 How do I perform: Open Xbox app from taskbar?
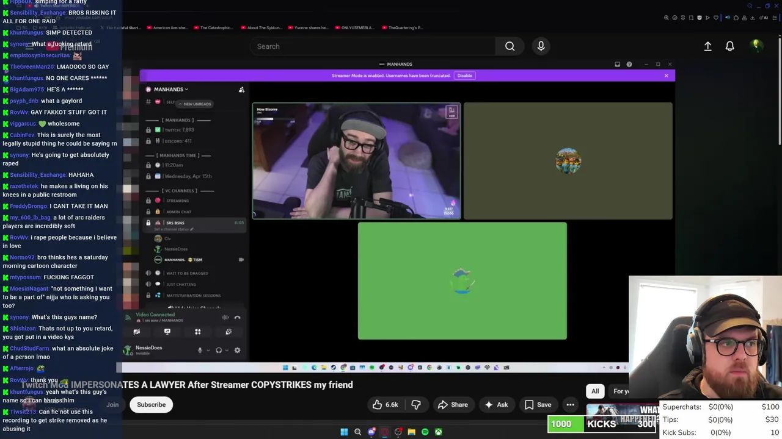click(438, 432)
